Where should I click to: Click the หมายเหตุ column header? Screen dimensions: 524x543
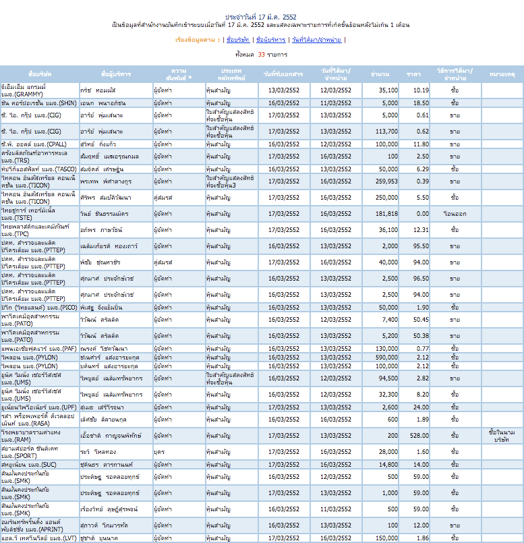[x=502, y=74]
